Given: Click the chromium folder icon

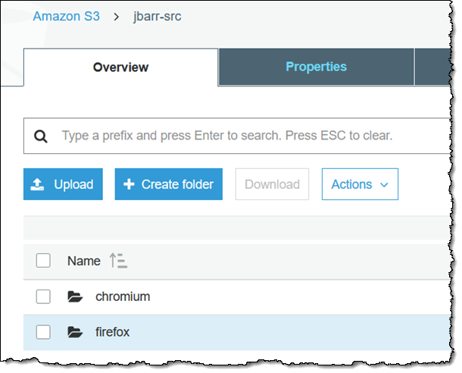Looking at the screenshot, I should pos(75,296).
